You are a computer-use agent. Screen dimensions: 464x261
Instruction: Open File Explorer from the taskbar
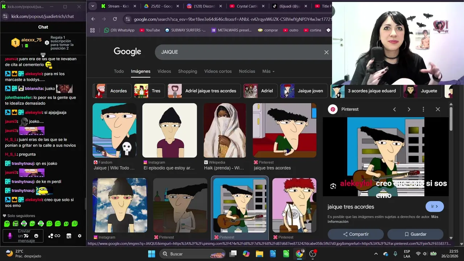click(260, 254)
